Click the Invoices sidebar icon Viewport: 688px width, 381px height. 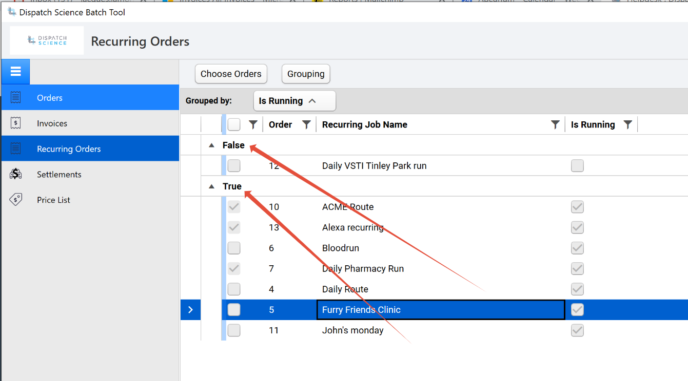15,123
